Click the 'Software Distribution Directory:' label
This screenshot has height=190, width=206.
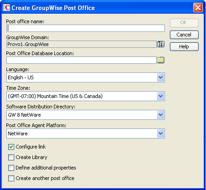click(x=41, y=107)
